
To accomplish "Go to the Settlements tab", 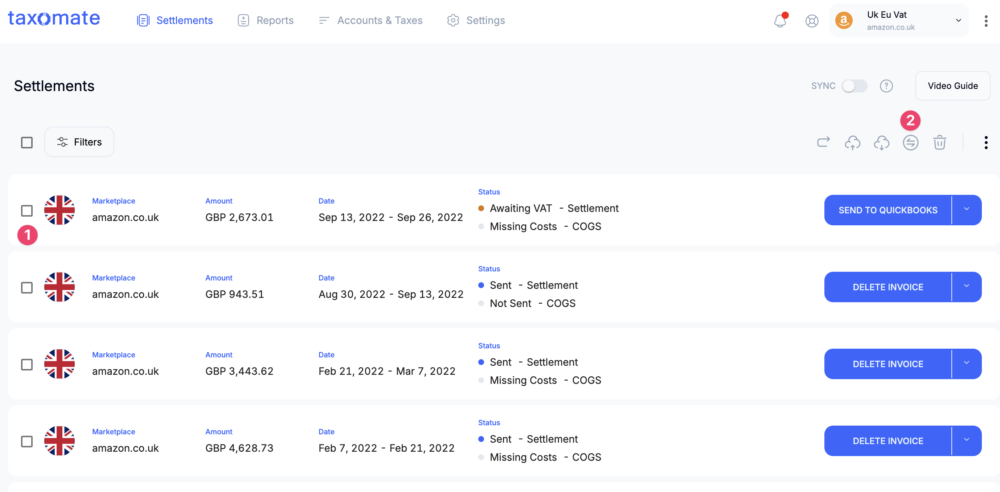I will [x=175, y=20].
